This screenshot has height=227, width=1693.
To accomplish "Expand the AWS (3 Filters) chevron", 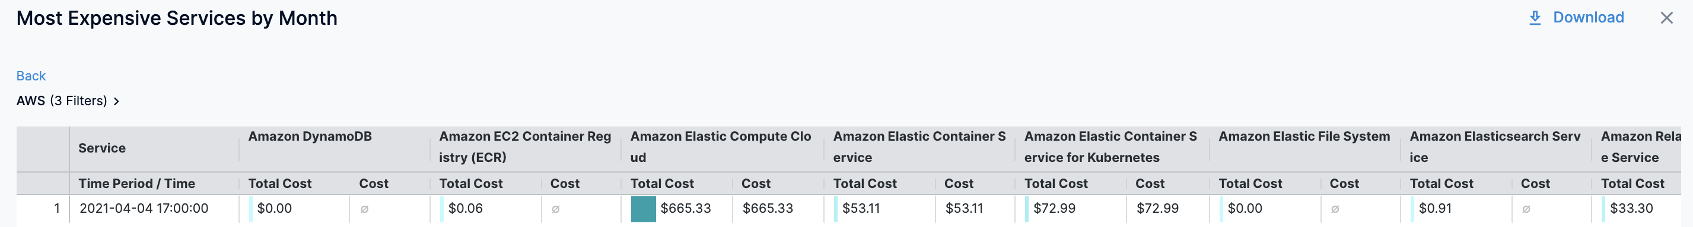I will (x=116, y=100).
